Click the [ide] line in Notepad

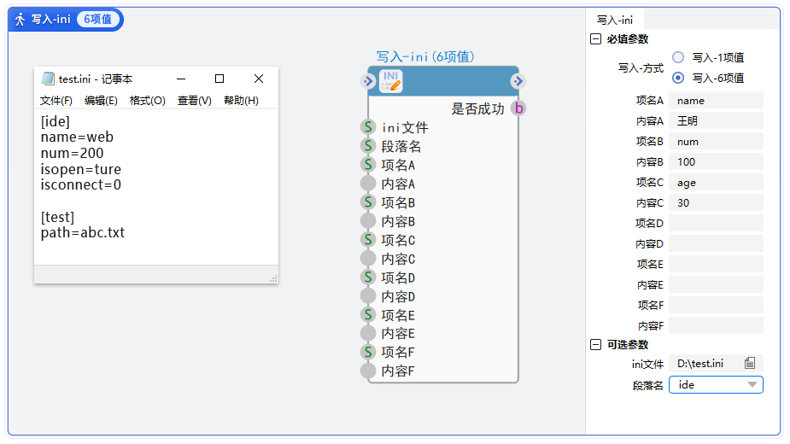pos(56,121)
